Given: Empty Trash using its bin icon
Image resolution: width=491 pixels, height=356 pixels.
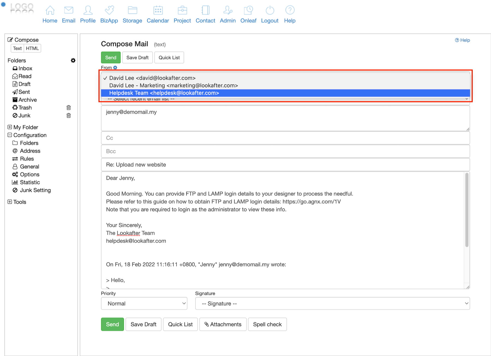Looking at the screenshot, I should point(69,108).
